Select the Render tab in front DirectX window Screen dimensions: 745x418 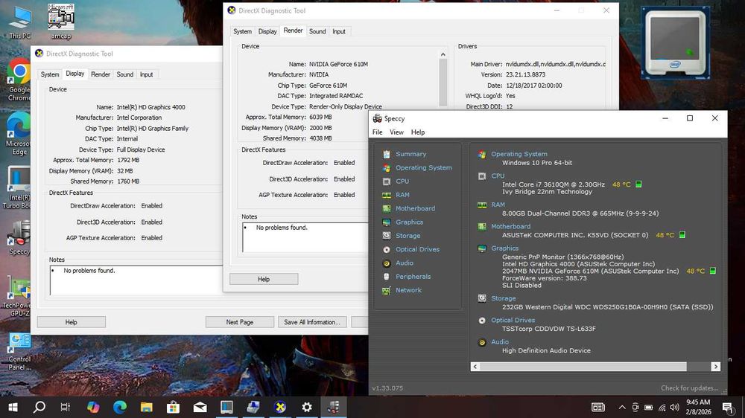click(x=293, y=30)
